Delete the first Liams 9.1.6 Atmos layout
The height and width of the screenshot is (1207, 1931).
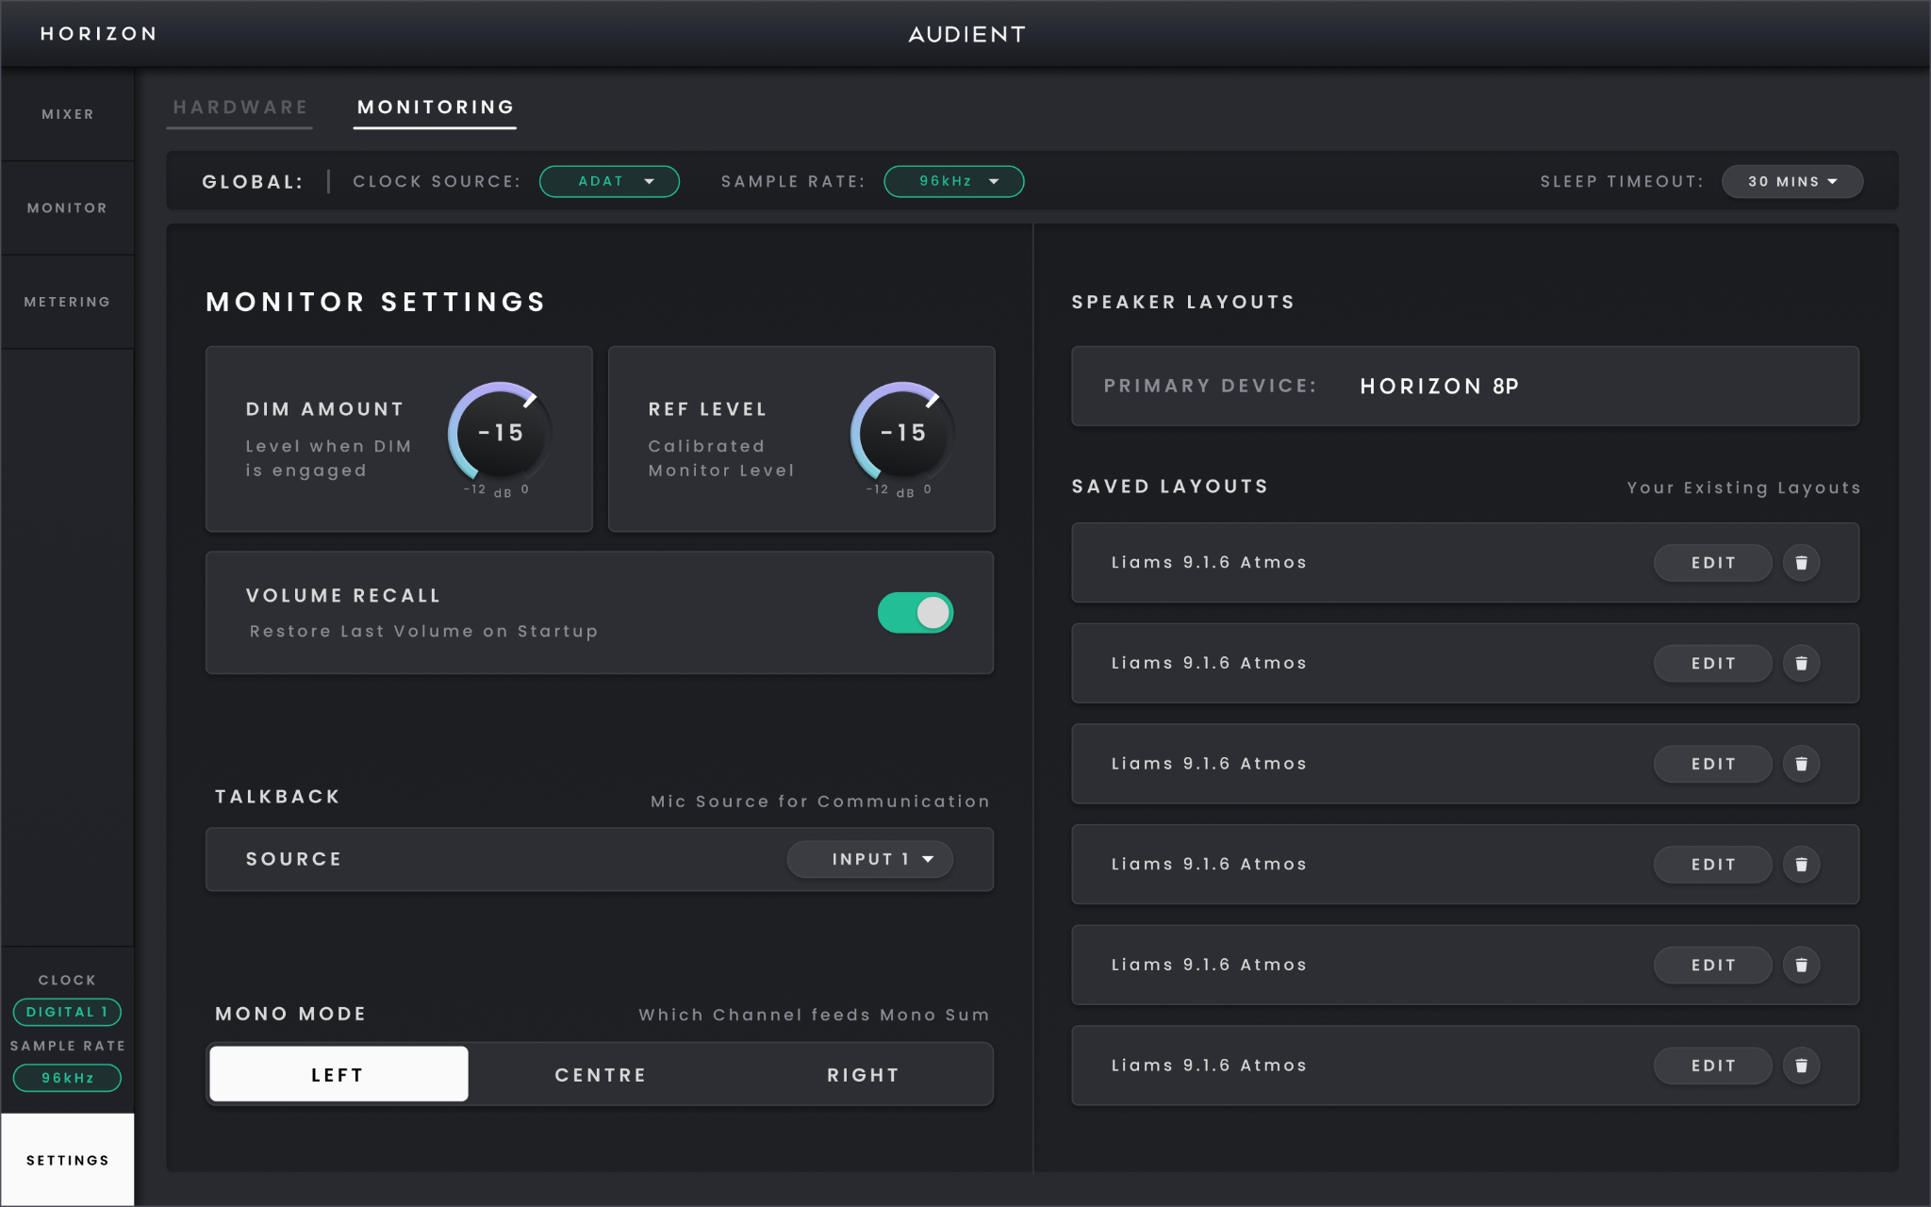coord(1801,563)
